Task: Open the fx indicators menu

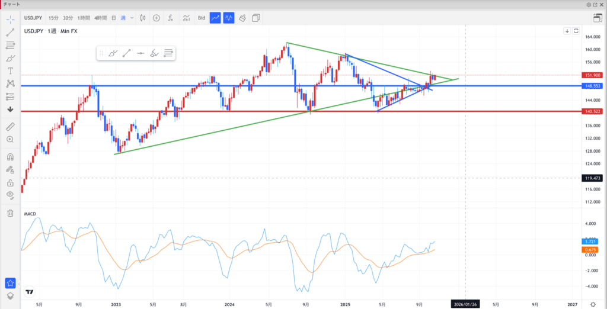Action: [171, 18]
